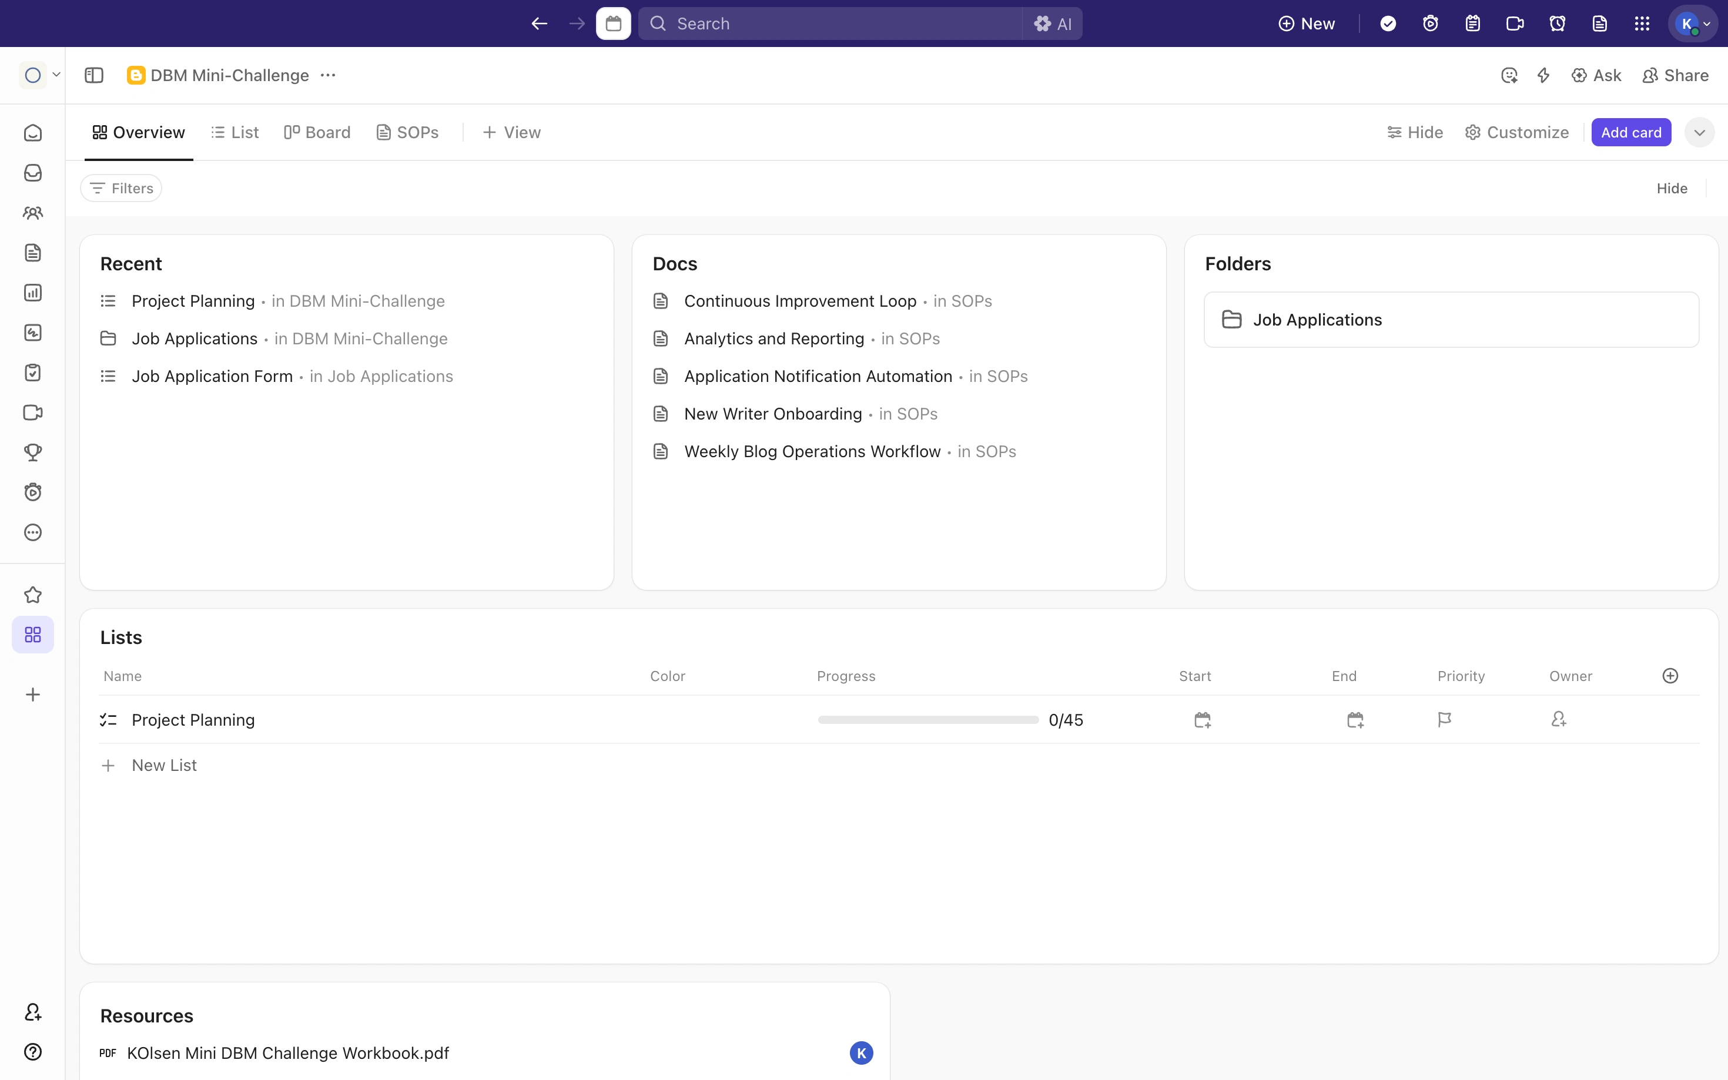Open the Favorites star icon
Viewport: 1728px width, 1080px height.
(x=33, y=595)
